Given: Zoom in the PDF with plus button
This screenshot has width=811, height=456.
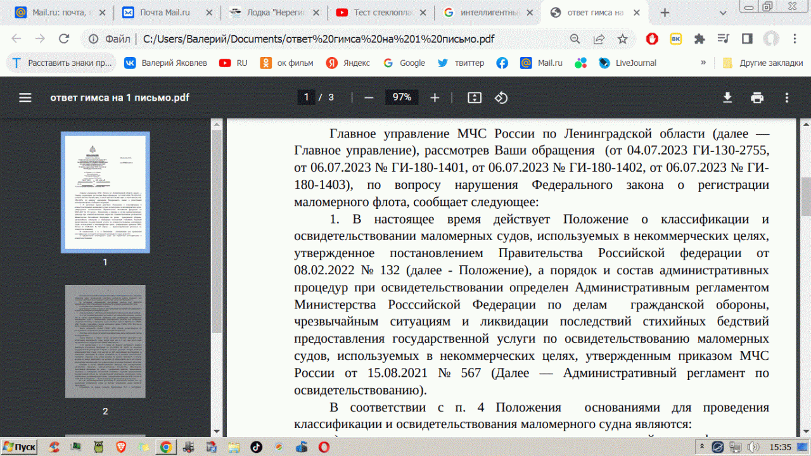Looking at the screenshot, I should tap(435, 98).
